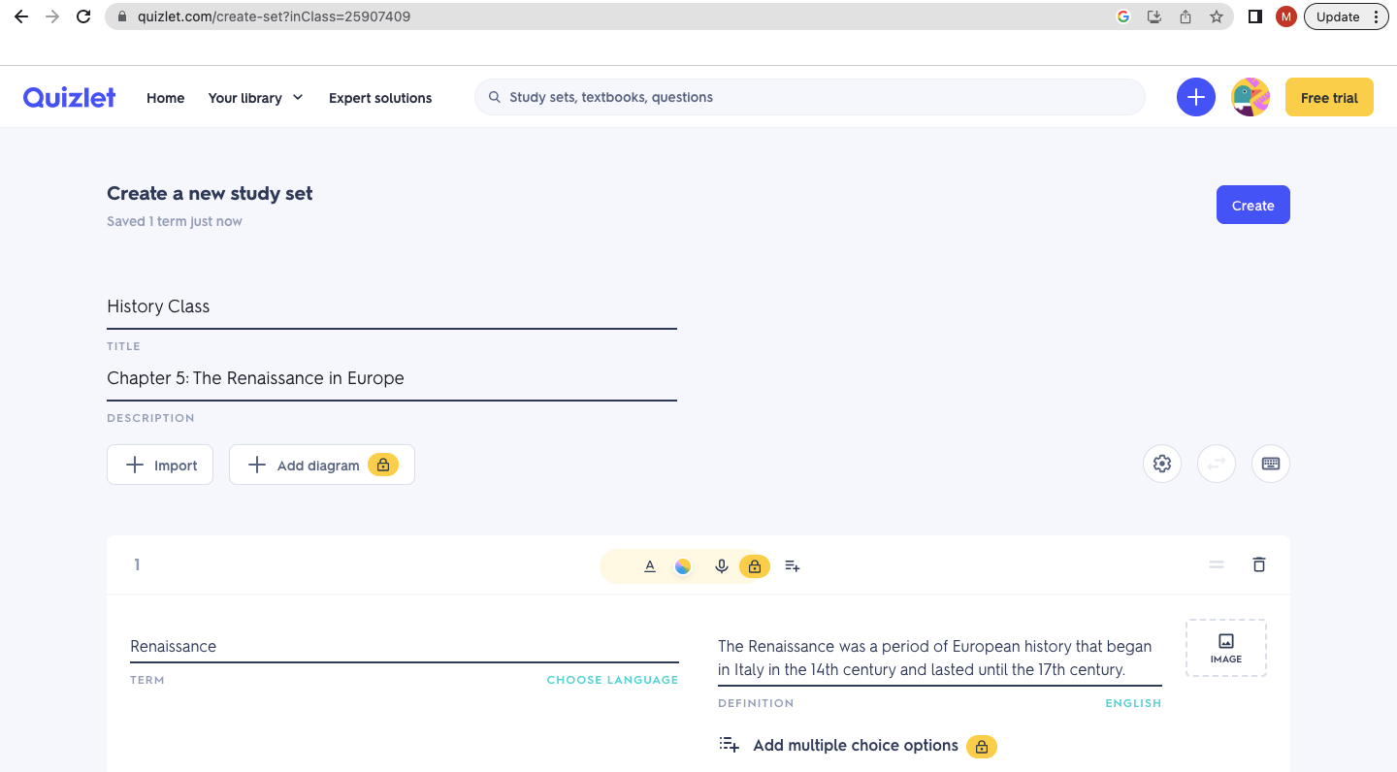Click the text formatting A icon
1397x772 pixels.
tap(650, 566)
